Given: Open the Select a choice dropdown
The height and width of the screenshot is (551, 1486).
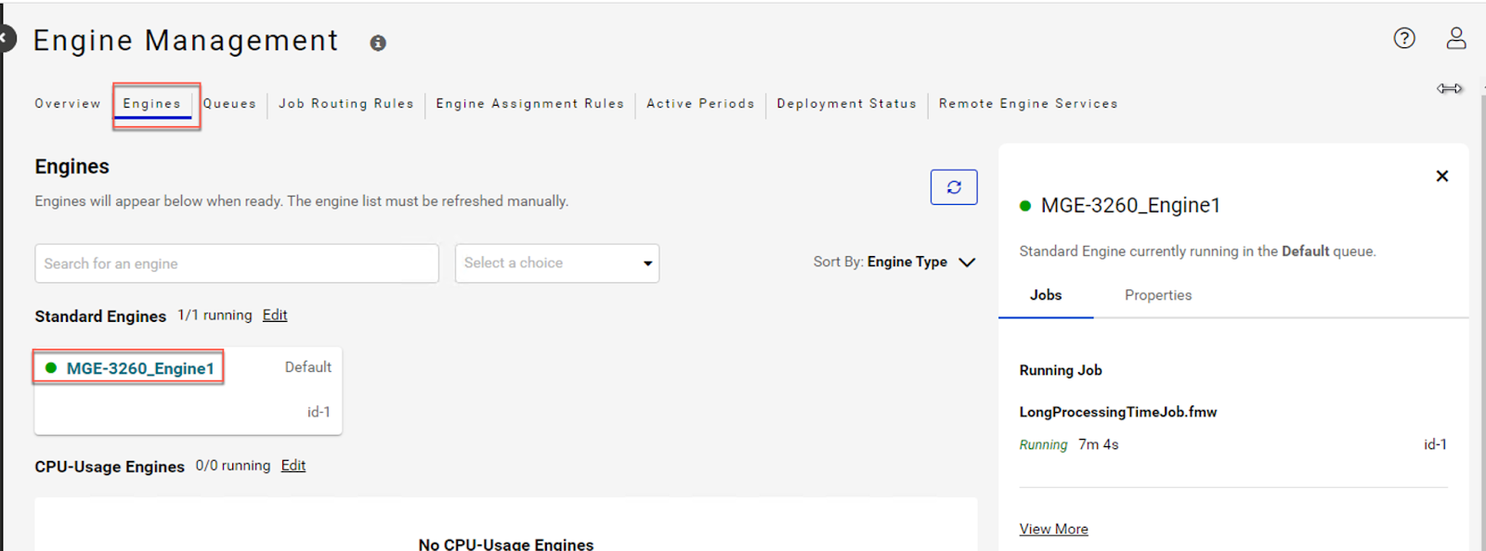Looking at the screenshot, I should tap(557, 263).
